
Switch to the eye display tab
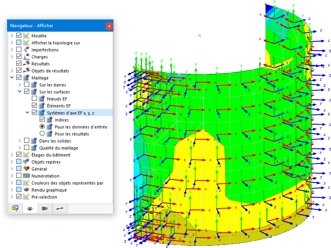click(30, 208)
